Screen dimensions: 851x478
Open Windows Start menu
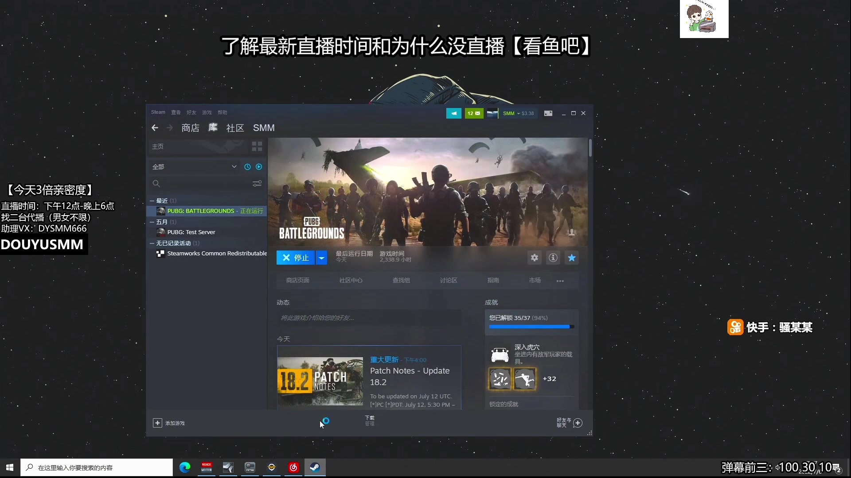10,467
